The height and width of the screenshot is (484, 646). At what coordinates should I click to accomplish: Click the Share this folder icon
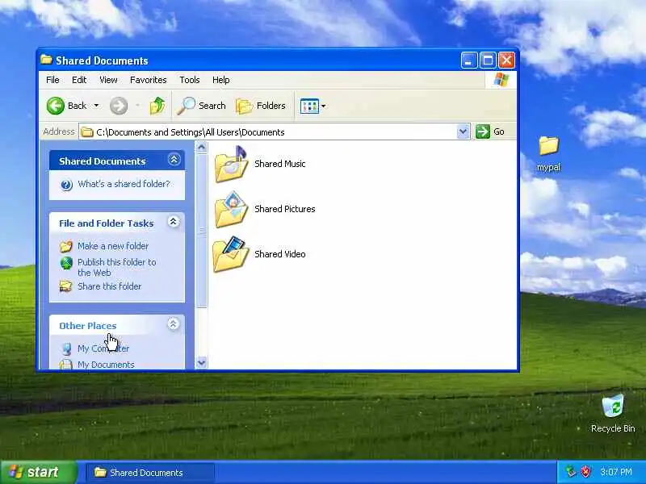tap(66, 286)
